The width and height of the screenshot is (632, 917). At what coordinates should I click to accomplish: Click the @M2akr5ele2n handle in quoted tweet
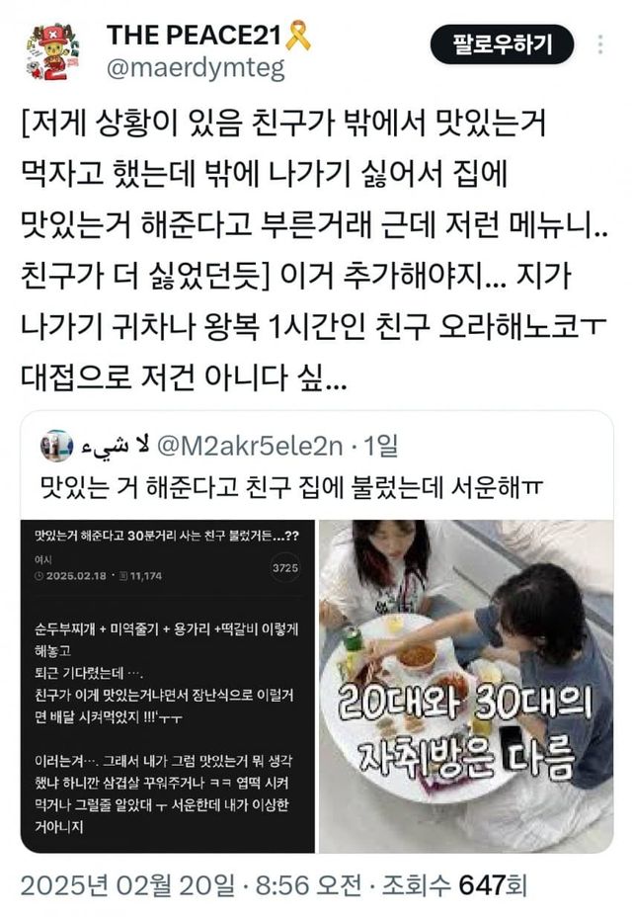pyautogui.click(x=250, y=447)
